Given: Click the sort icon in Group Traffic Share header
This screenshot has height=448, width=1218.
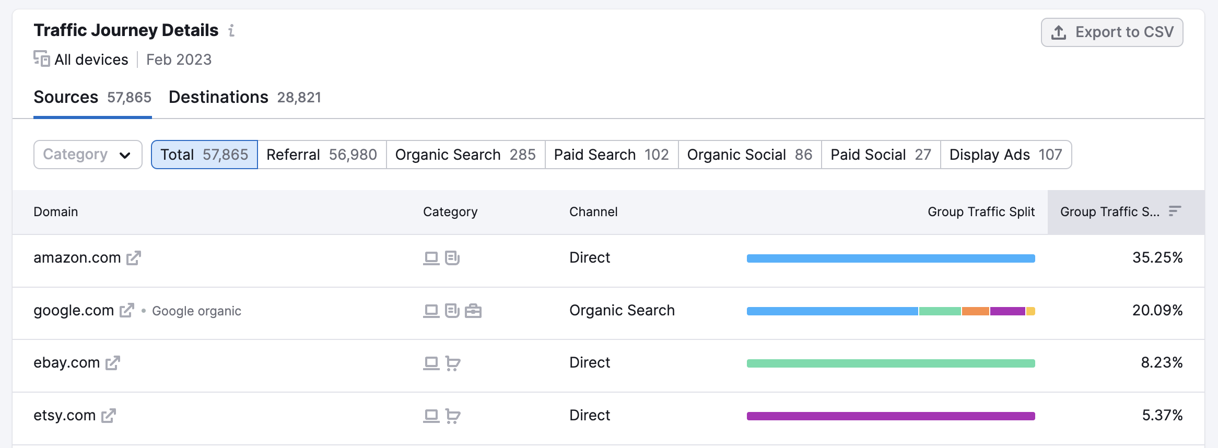Looking at the screenshot, I should point(1175,211).
